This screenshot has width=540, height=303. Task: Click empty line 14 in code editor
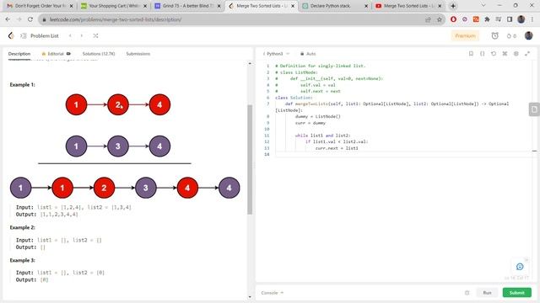pos(403,154)
